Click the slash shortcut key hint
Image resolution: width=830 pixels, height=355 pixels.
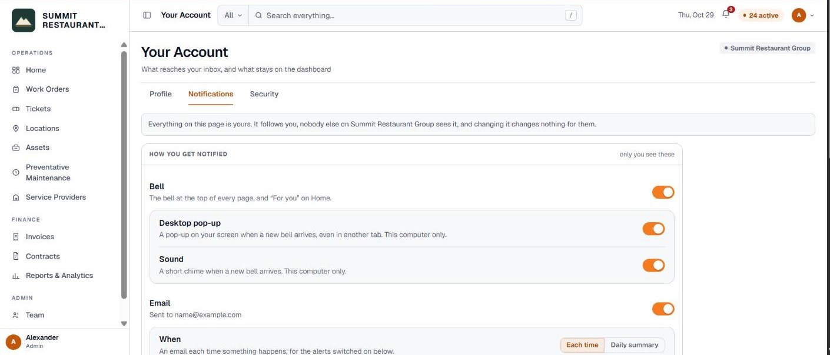[571, 15]
